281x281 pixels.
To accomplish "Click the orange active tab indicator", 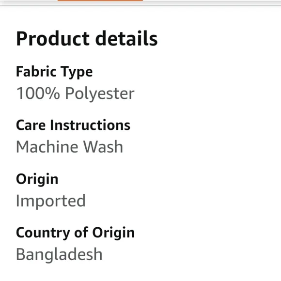I will [100, 0].
